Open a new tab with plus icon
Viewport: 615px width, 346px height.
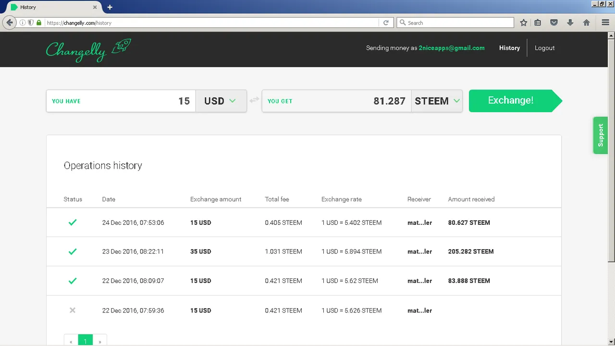[110, 7]
